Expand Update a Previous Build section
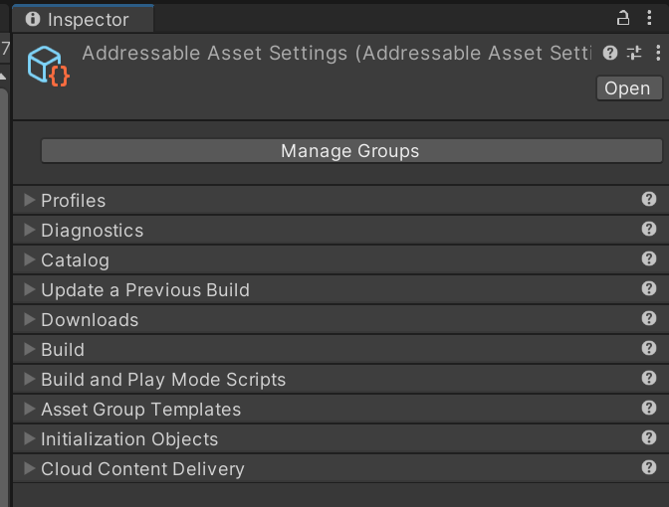 pos(29,290)
